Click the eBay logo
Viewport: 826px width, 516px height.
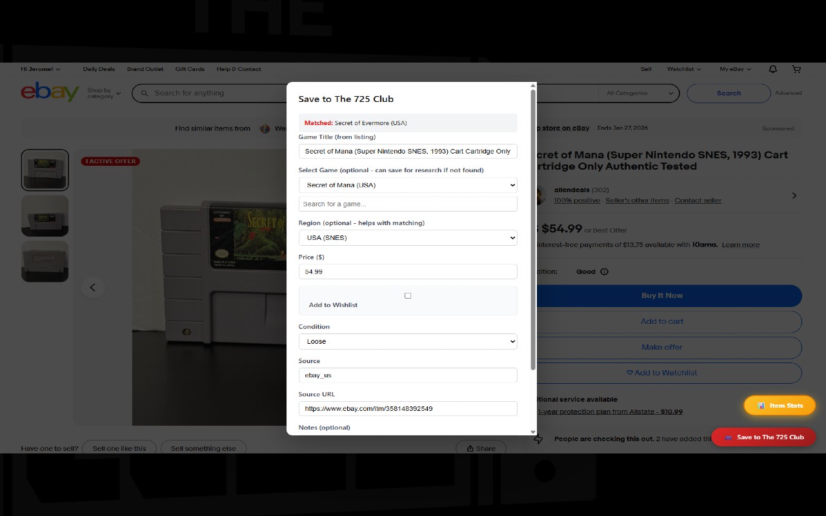point(50,92)
